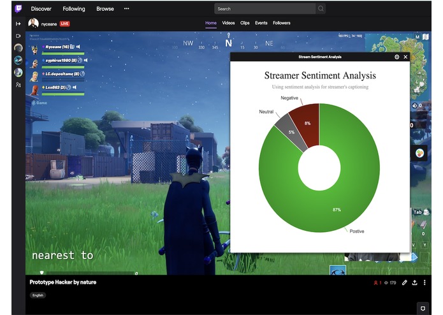The width and height of the screenshot is (443, 315).
Task: Click the gray Neutral 5% donut segment
Action: tap(291, 132)
